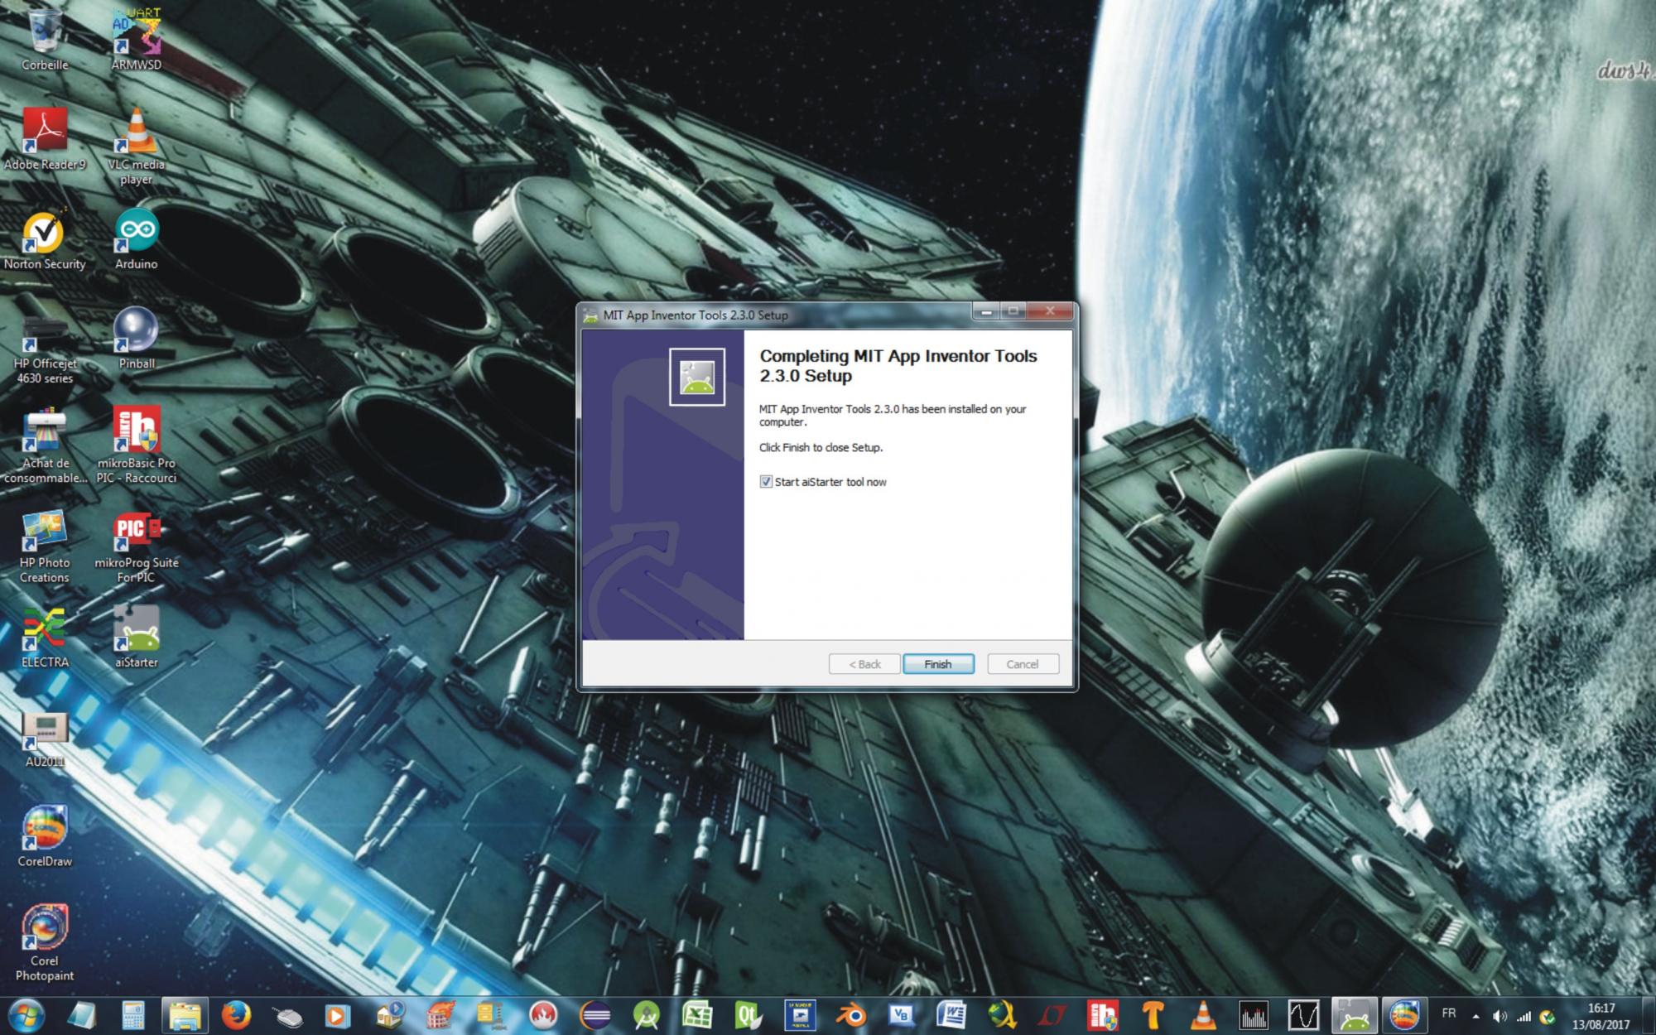Launch Firefox from the taskbar
1656x1035 pixels.
pyautogui.click(x=236, y=1014)
